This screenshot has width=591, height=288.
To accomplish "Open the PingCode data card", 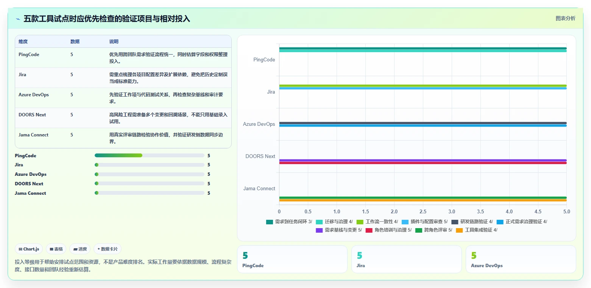I will (x=292, y=259).
